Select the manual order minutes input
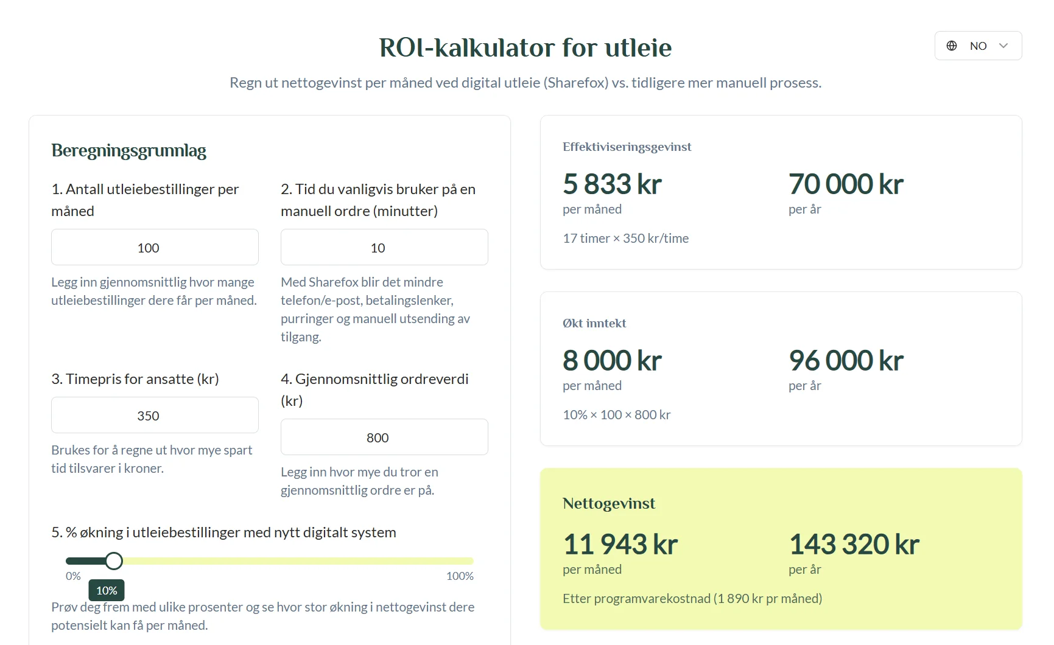Screen dimensions: 1054x645 384,247
